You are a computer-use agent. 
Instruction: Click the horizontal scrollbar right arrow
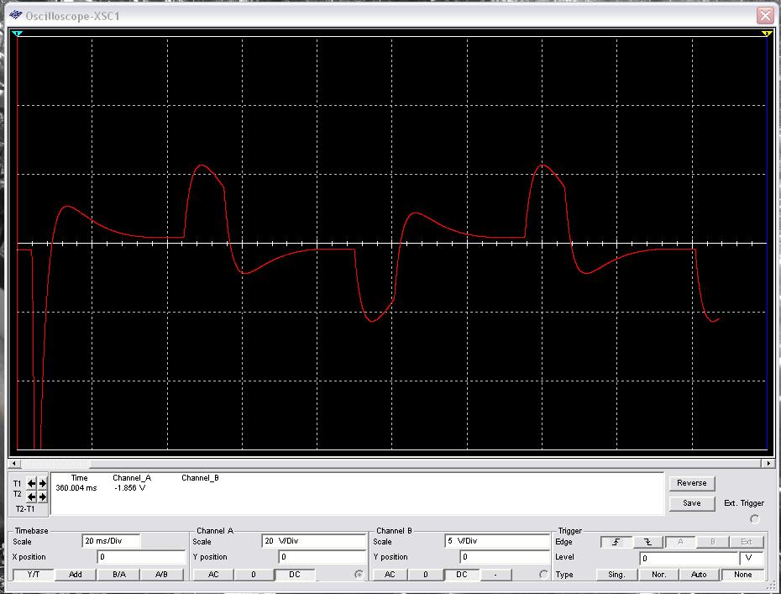(768, 463)
